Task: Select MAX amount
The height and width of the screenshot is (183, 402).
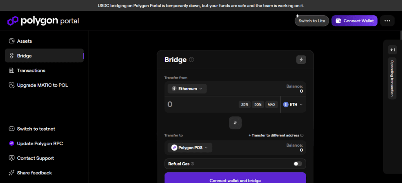Action: 272,105
